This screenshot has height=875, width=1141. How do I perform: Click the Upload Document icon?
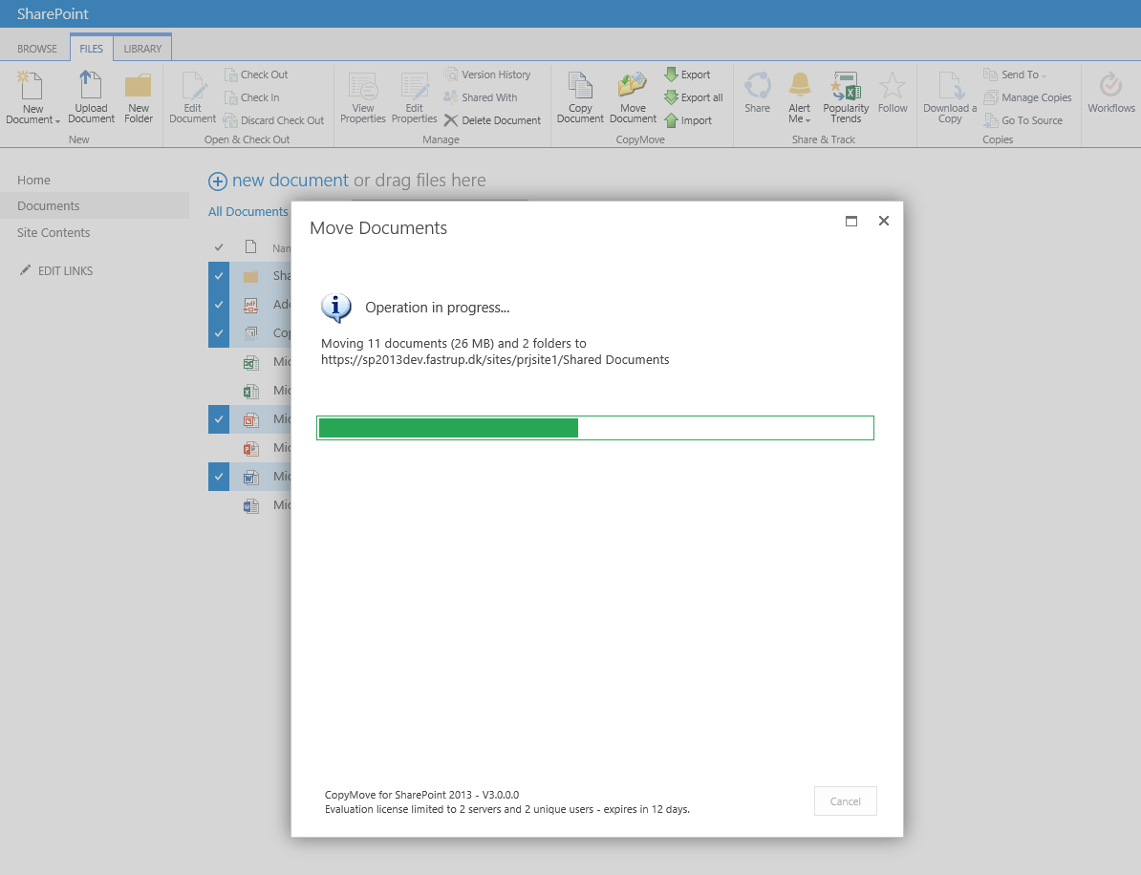point(90,85)
